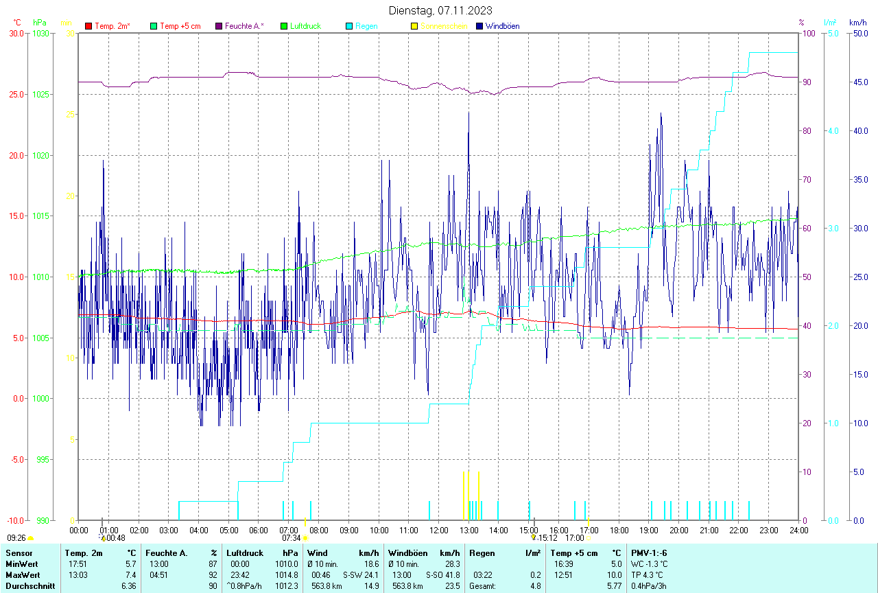Click the moonset marker icon beside 15:12
Screen dimensions: 878x593
534,538
